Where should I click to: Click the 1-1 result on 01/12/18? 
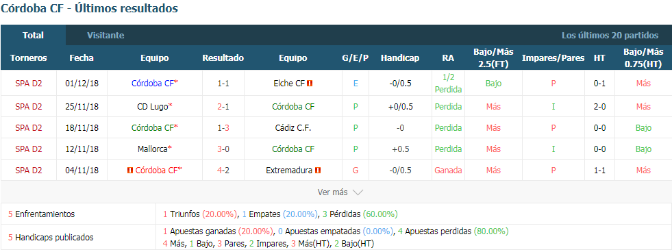coord(223,84)
